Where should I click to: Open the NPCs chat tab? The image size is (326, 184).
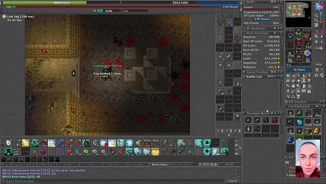(x=90, y=165)
